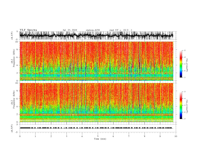This screenshot has width=198, height=153.
Task: Click the ch.2 spectrogram panel
Action: coord(96,102)
